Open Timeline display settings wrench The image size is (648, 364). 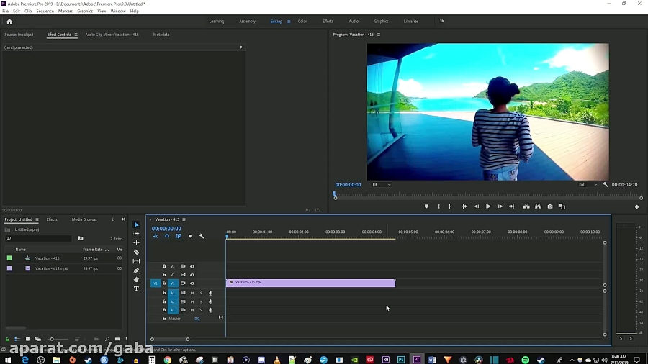pos(202,236)
